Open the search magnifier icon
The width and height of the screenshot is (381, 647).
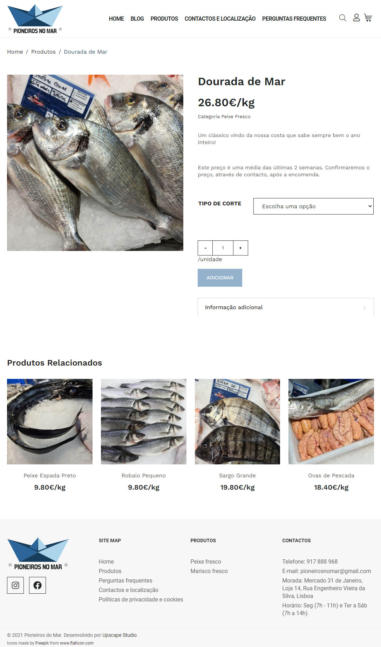pyautogui.click(x=343, y=18)
